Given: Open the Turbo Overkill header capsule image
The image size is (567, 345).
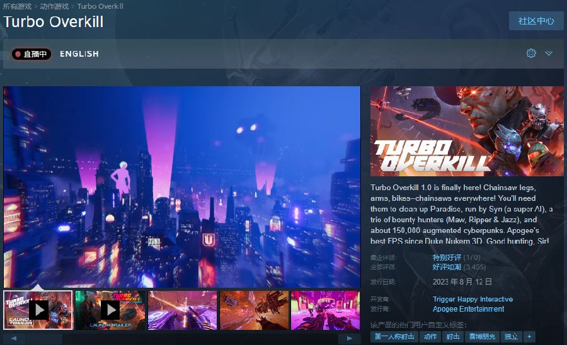Looking at the screenshot, I should coord(467,131).
